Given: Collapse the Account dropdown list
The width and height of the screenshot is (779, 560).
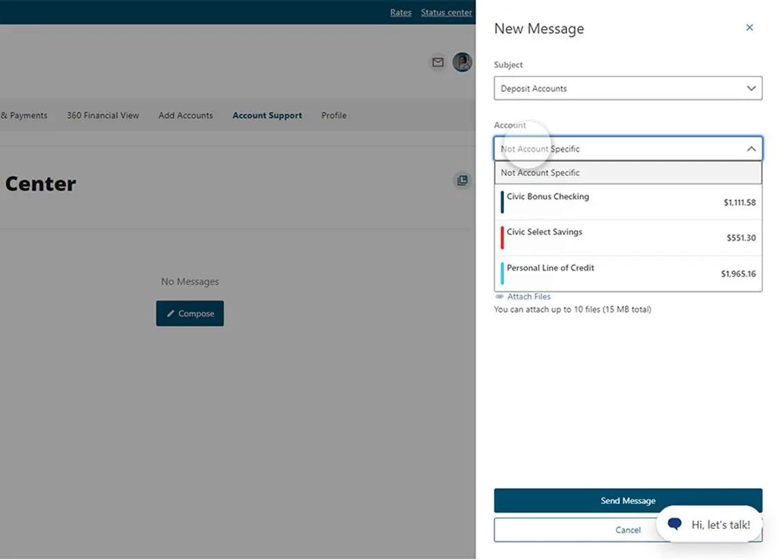Looking at the screenshot, I should point(751,148).
